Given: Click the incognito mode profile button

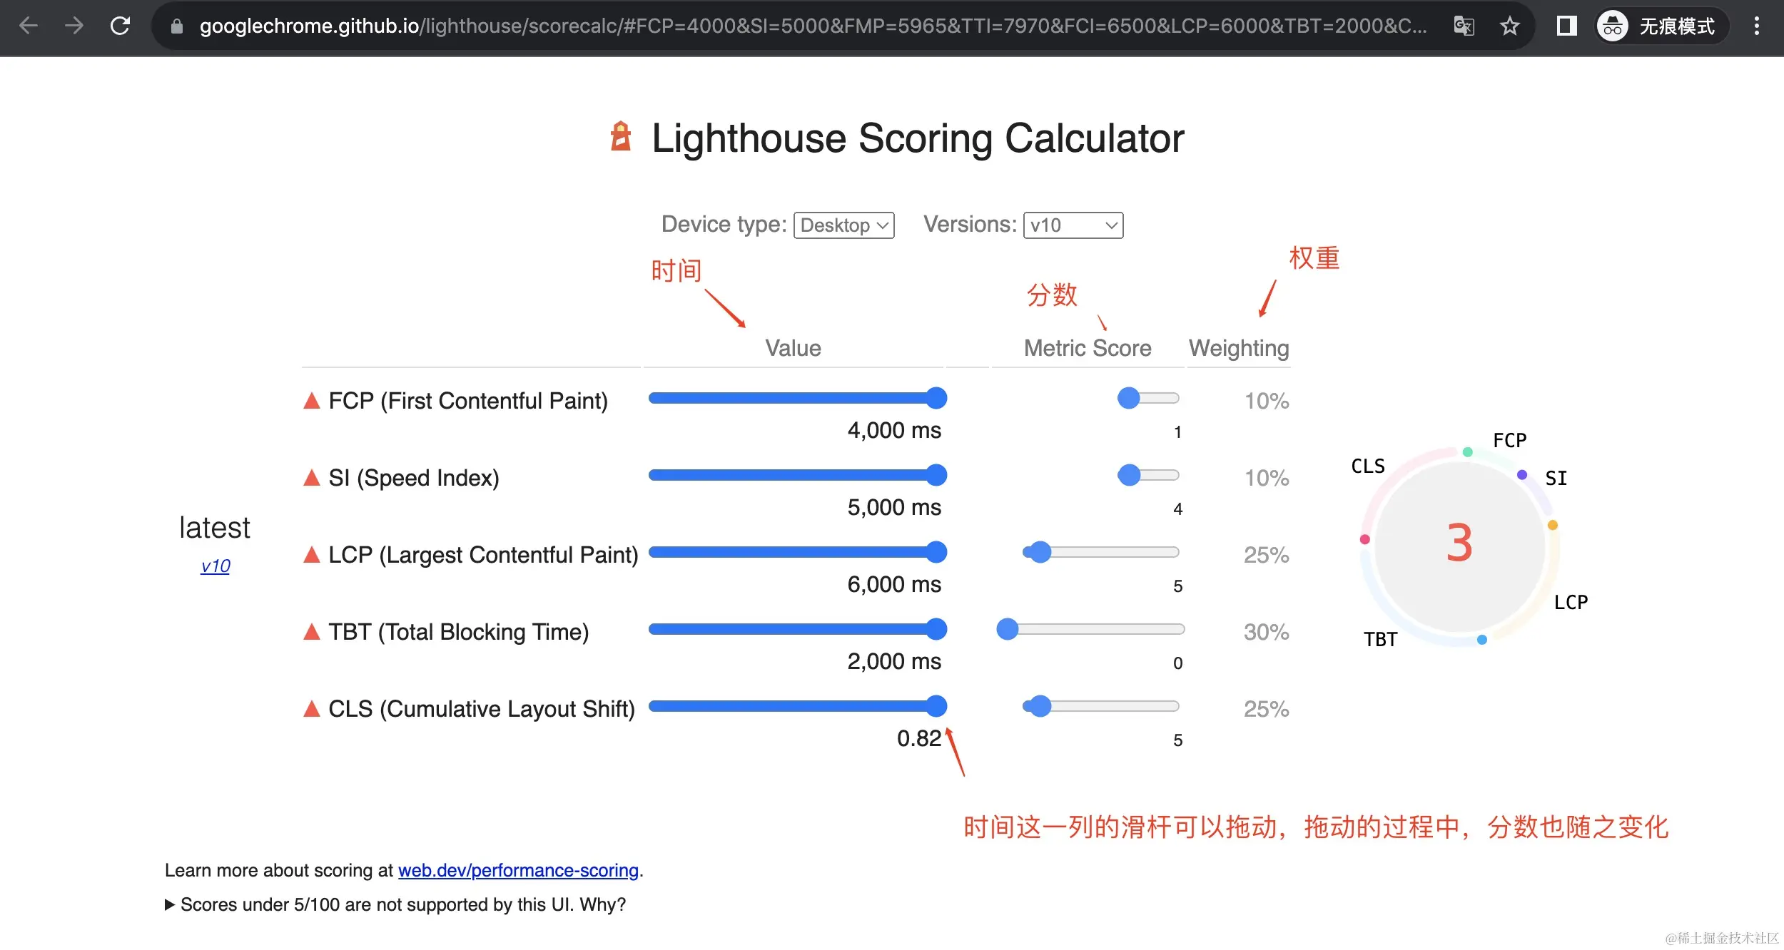Looking at the screenshot, I should tap(1662, 26).
